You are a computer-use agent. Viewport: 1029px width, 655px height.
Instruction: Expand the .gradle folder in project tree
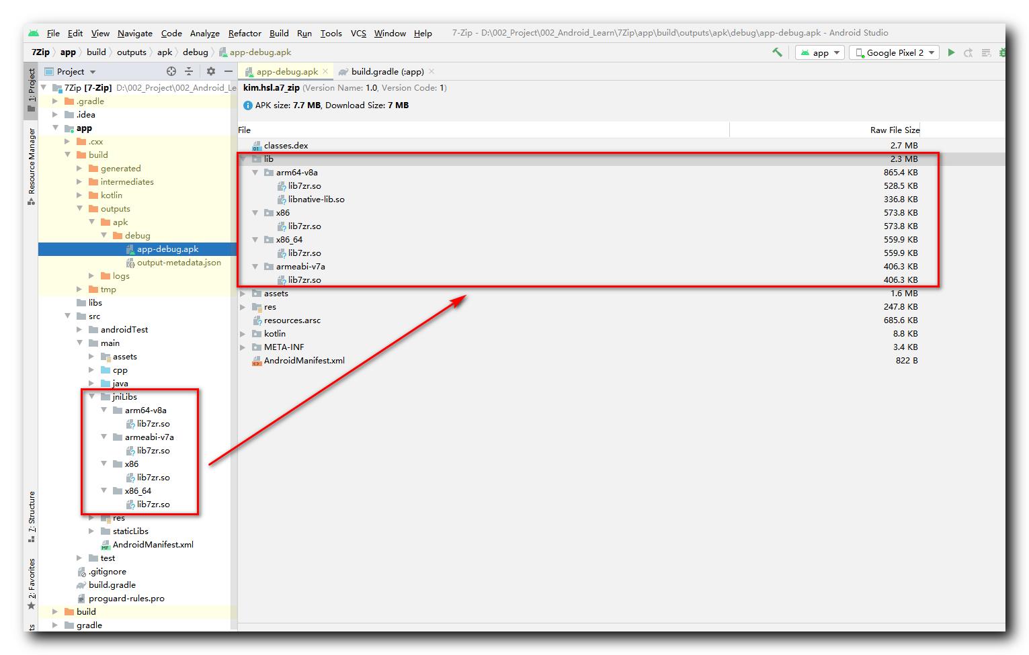(x=56, y=101)
